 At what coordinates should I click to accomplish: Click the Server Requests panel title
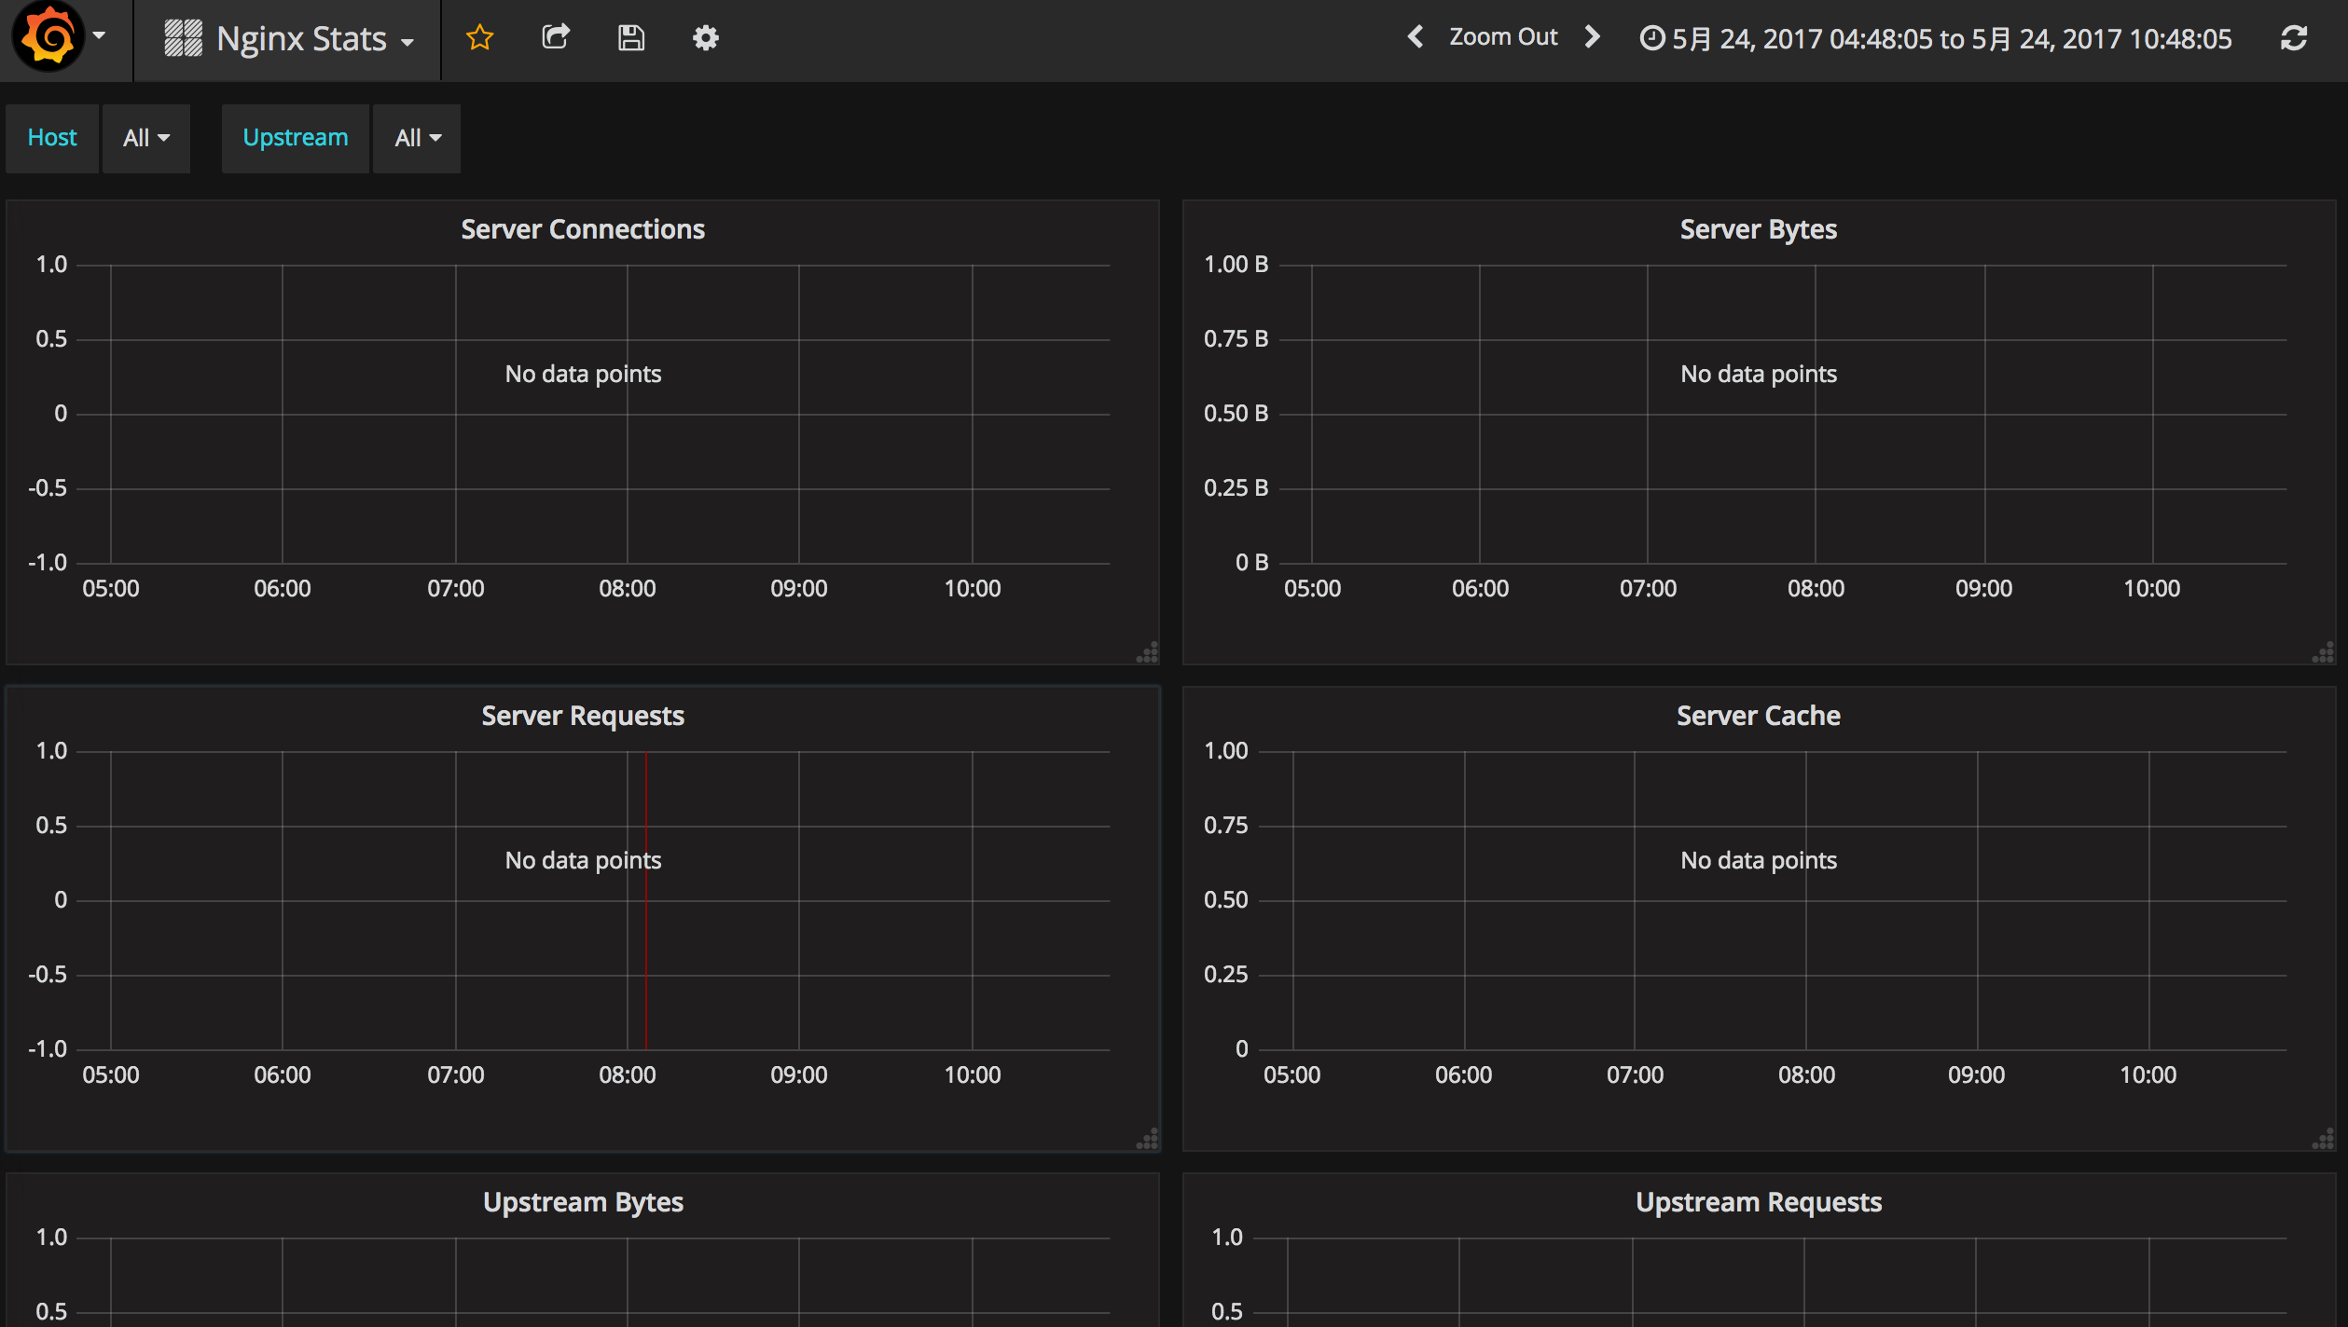[x=583, y=716]
